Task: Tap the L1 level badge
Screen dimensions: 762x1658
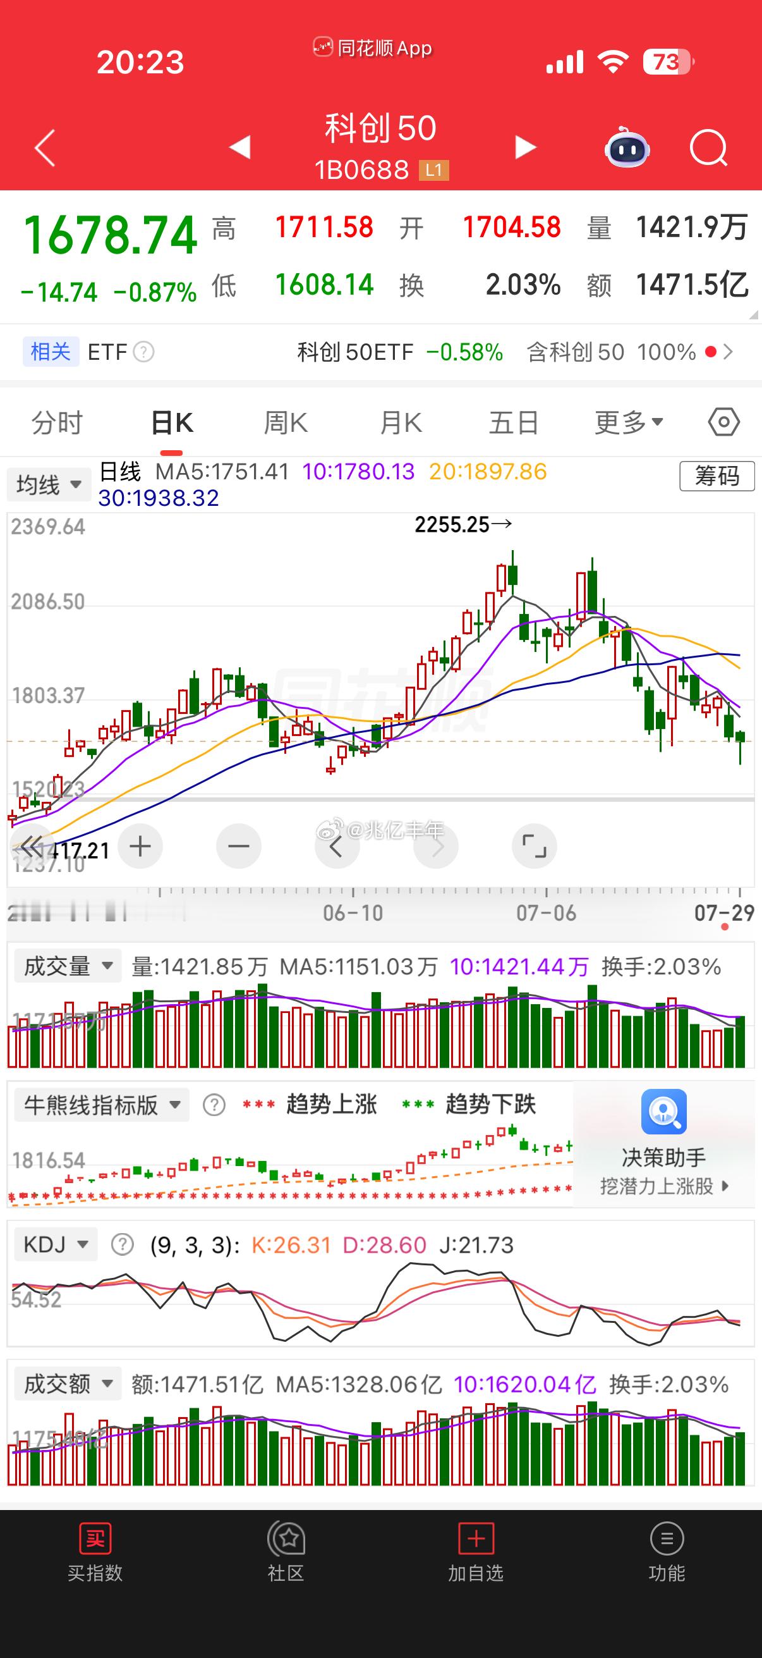Action: tap(434, 170)
